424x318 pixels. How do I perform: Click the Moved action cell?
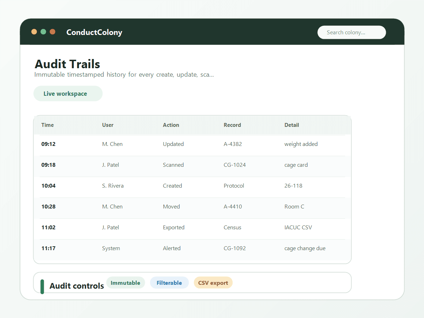(x=171, y=207)
